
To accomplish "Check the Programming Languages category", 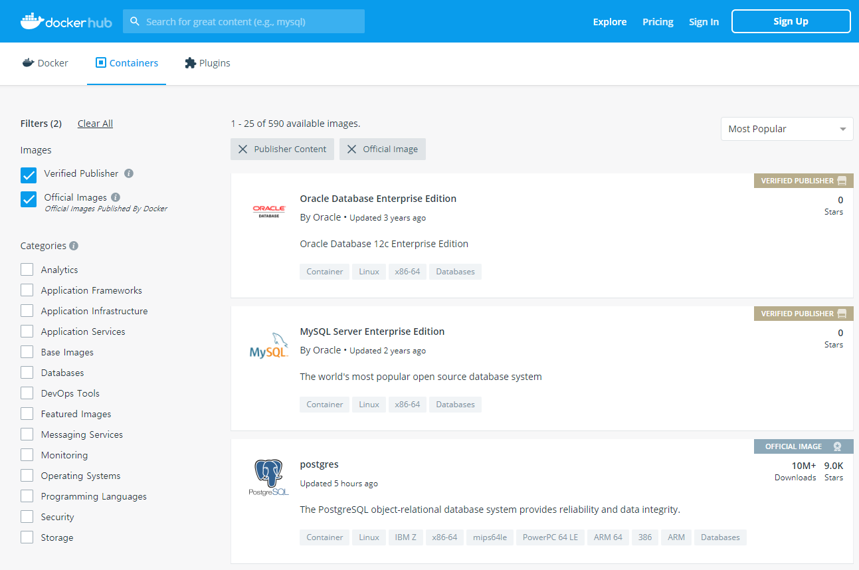I will click(27, 496).
